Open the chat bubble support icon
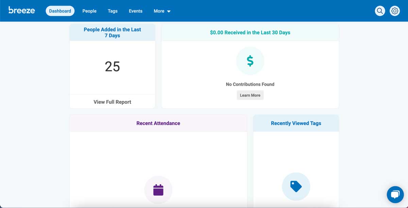This screenshot has width=408, height=208. 395,194
